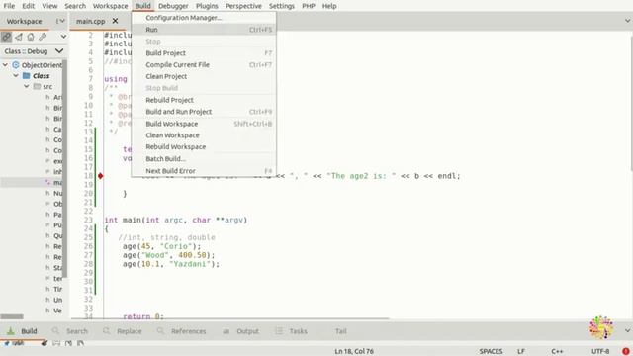Open the Workspace tab options dropdown
The width and height of the screenshot is (633, 356).
click(60, 21)
